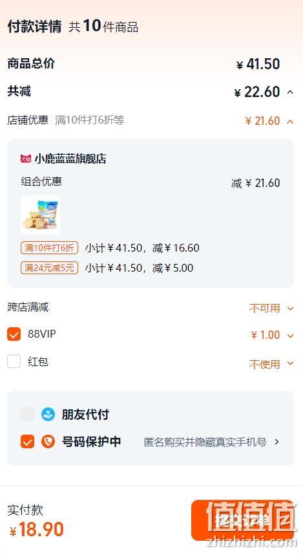Open anonymous purchase details arrow
The width and height of the screenshot is (303, 553).
click(277, 442)
